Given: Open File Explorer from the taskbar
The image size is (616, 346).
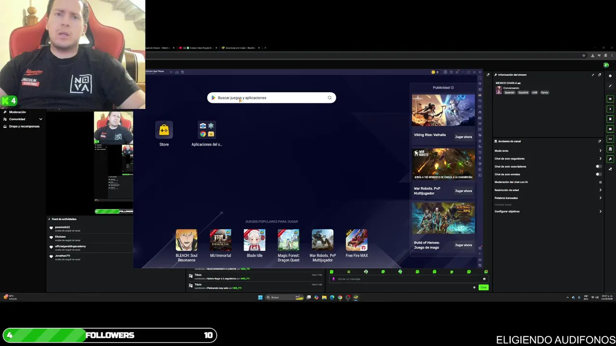Looking at the screenshot, I should point(324,297).
